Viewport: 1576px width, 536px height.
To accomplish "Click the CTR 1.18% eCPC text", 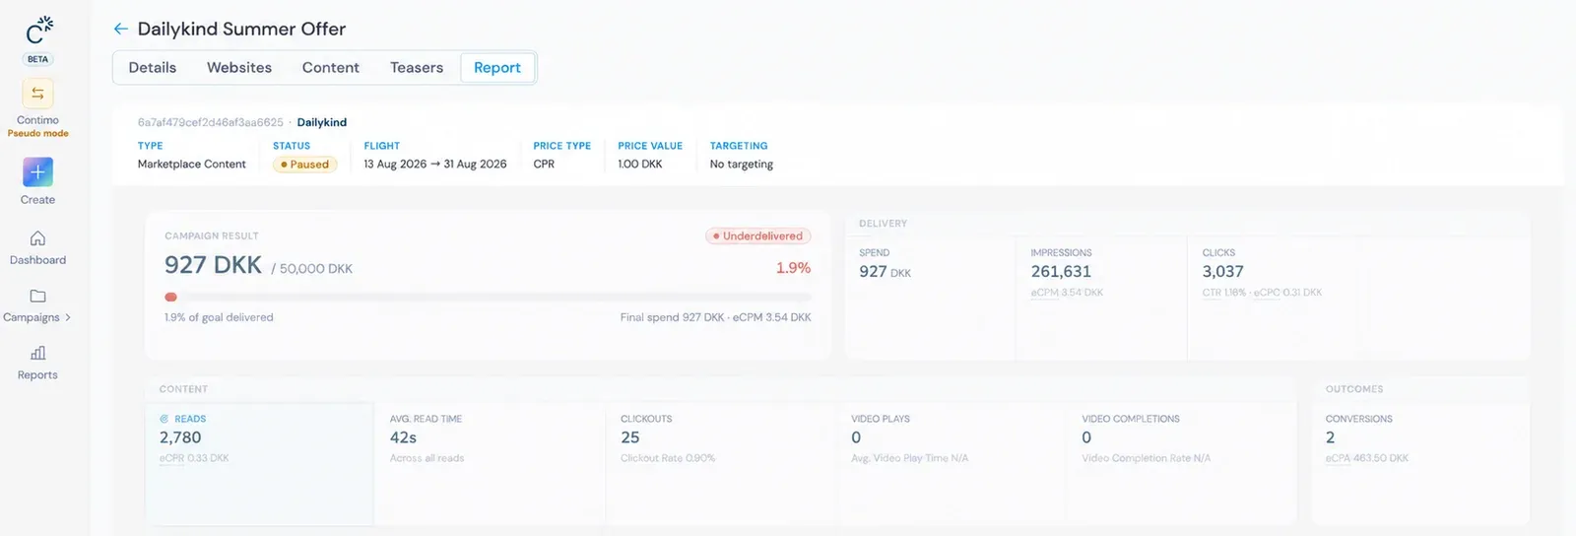I will click(x=1262, y=293).
